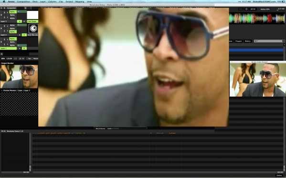Switch to the History tab
Screen dimensions: 286x178
point(247,41)
